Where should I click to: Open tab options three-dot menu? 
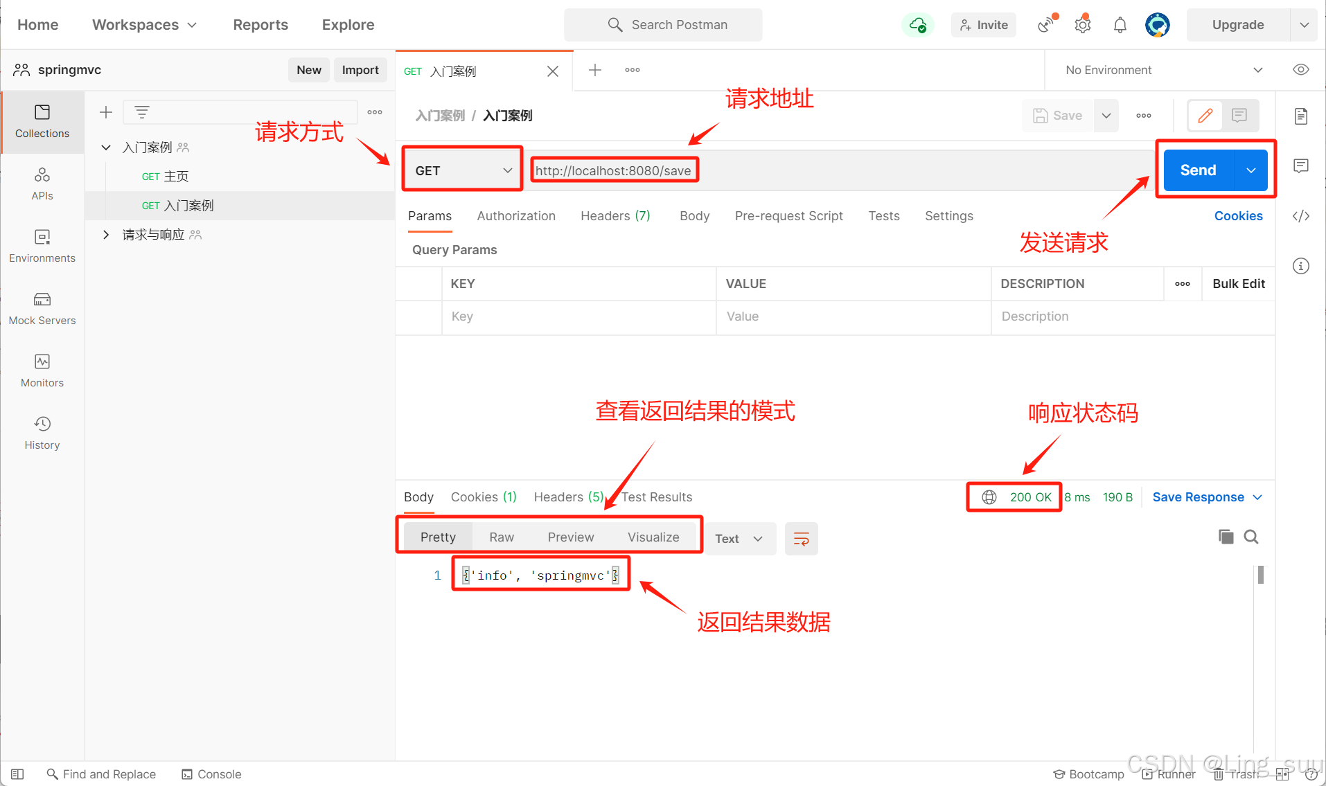632,70
